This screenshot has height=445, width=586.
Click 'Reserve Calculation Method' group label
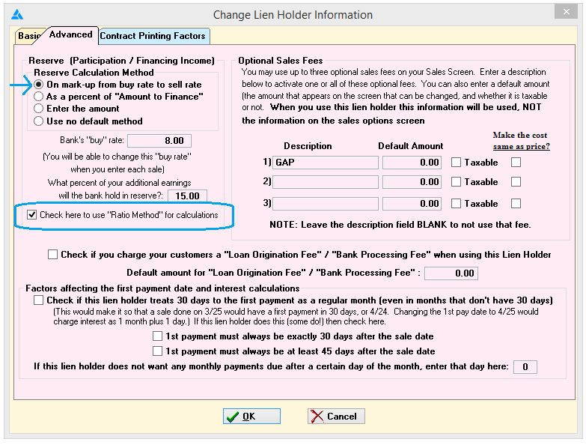pos(94,73)
